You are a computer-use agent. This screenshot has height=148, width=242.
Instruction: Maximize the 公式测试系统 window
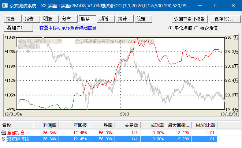tap(216, 6)
